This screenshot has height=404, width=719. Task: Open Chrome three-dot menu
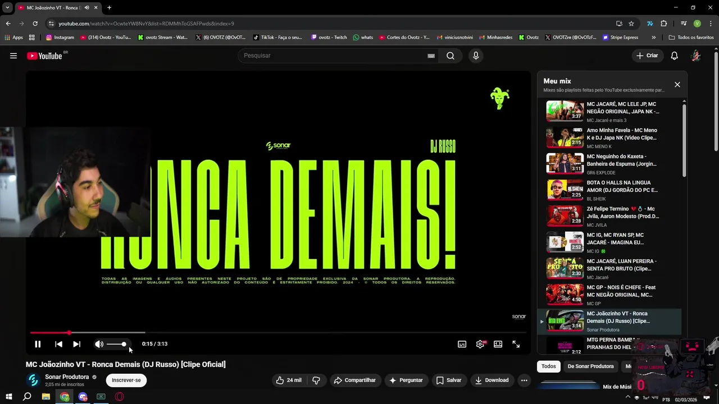pos(711,24)
